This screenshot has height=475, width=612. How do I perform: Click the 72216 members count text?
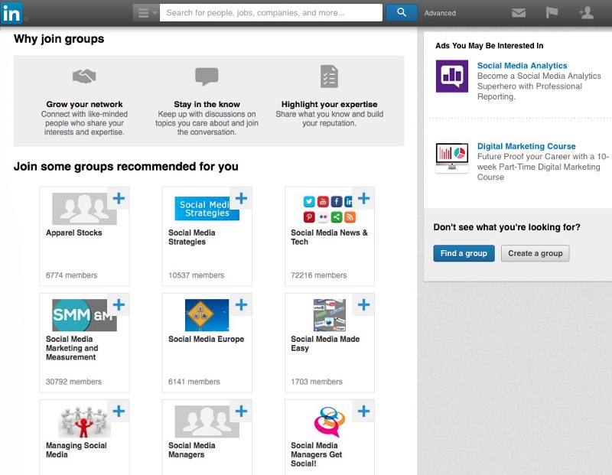pyautogui.click(x=318, y=275)
